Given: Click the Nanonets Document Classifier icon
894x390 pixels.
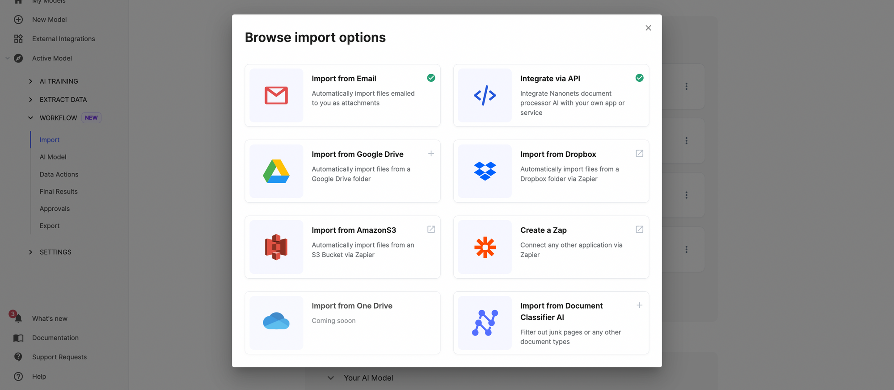Looking at the screenshot, I should tap(485, 323).
